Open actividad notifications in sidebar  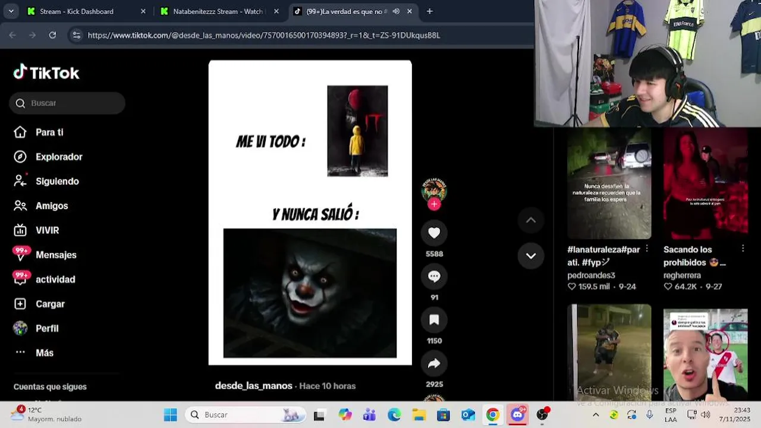point(55,279)
